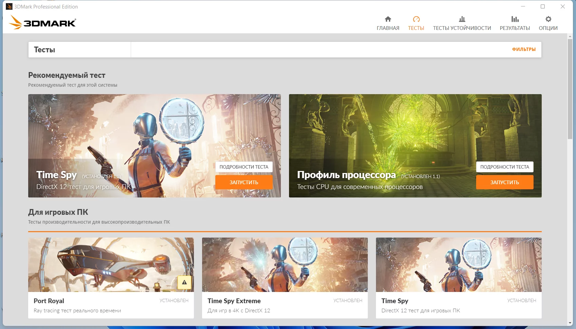576x329 pixels.
Task: Open ПОДРОБНОСТИ ТЕСТА for Time Spy
Action: [244, 167]
